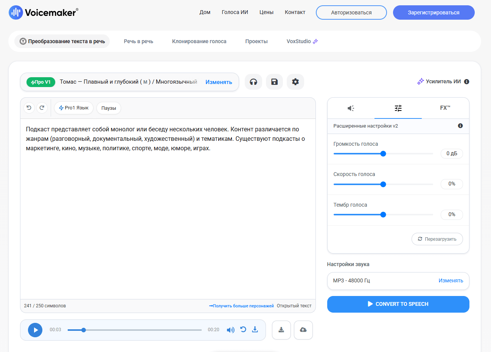The width and height of the screenshot is (491, 352).
Task: Click the floppy disk save icon
Action: pyautogui.click(x=275, y=82)
